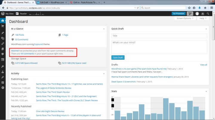
Task: Open the Tools wrench icon in sidebar
Action: [3, 77]
